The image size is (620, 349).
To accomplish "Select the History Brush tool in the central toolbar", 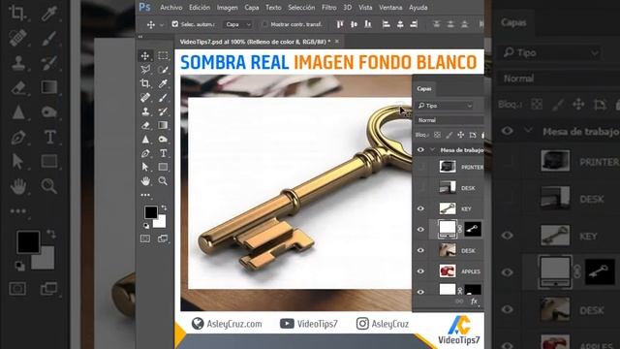I will (x=163, y=111).
